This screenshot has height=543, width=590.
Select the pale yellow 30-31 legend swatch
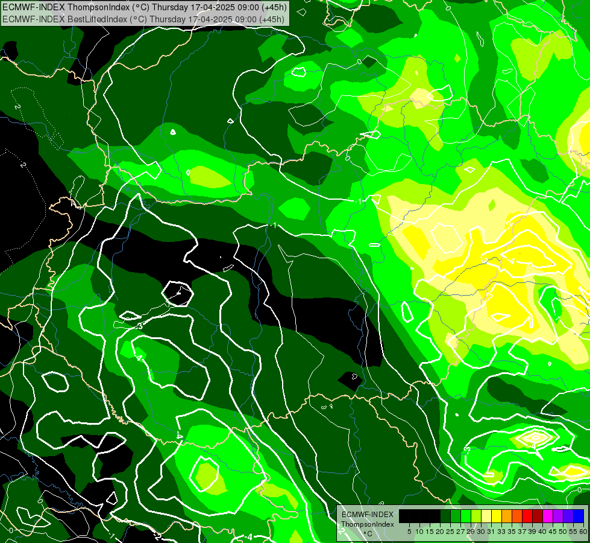(486, 516)
